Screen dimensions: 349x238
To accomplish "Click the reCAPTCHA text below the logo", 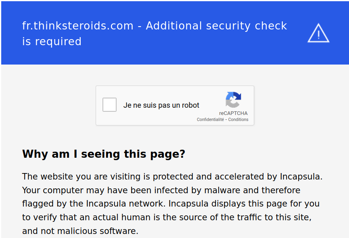I will click(x=233, y=113).
